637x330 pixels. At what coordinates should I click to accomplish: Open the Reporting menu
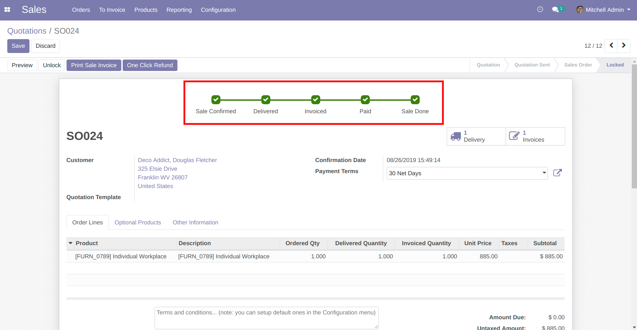[179, 10]
